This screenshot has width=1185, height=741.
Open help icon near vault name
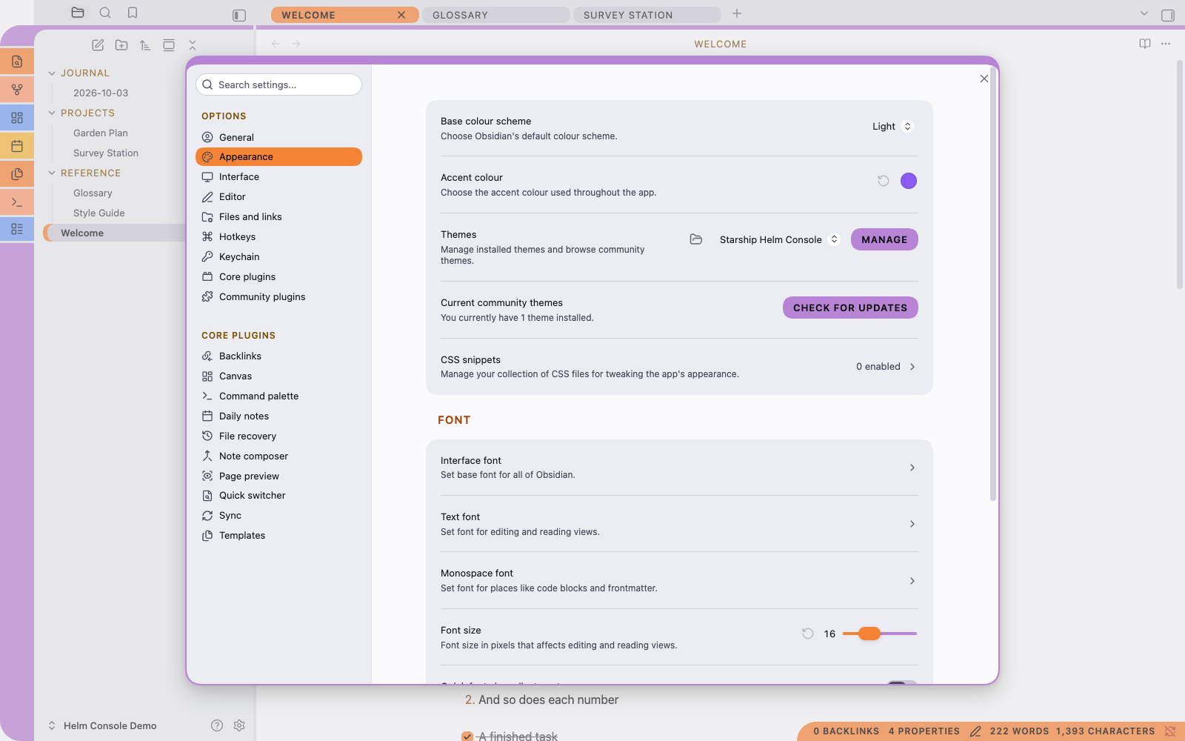217,725
